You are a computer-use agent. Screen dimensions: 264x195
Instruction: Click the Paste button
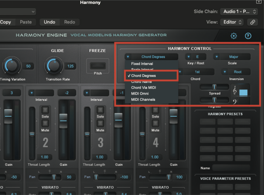26,22
